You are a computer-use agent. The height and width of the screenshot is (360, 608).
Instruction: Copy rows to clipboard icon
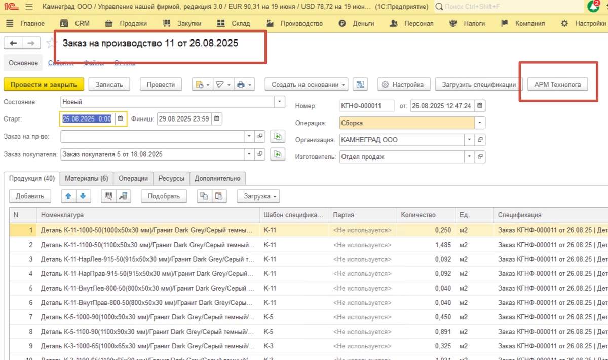point(204,196)
